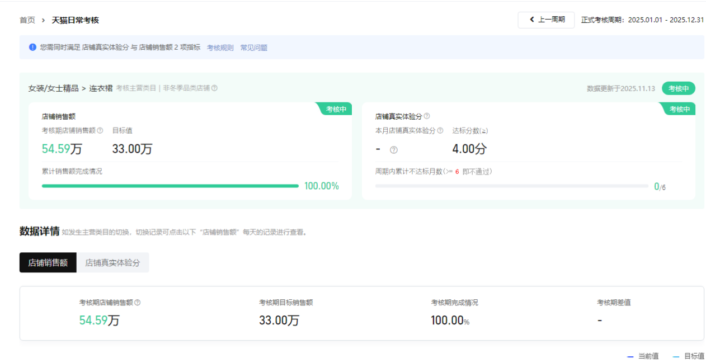Click 考核中 badge beside data update date
The image size is (706, 363).
pos(678,88)
